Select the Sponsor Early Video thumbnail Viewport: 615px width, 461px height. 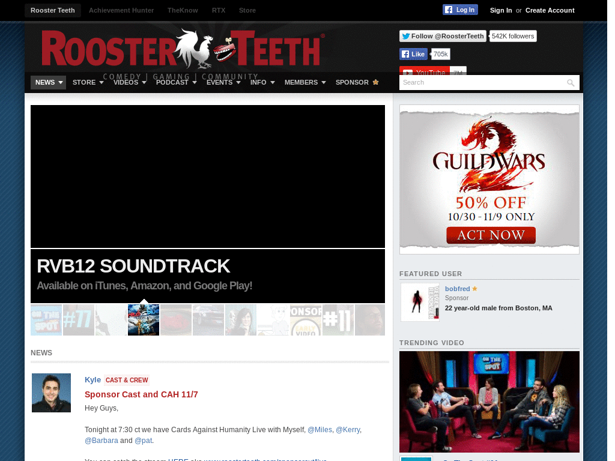click(306, 320)
